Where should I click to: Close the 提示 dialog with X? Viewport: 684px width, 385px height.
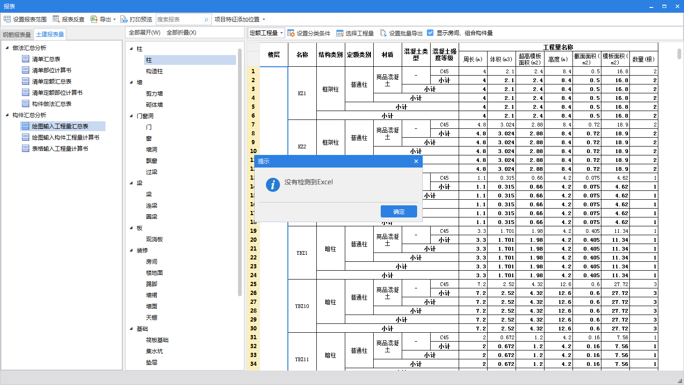click(416, 161)
